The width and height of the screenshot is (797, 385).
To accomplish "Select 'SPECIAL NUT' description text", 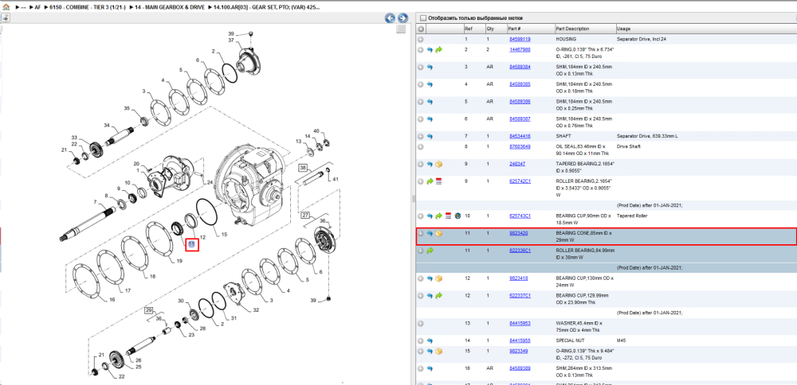I will (571, 341).
